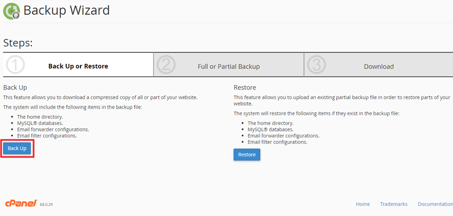Select the Download step
The height and width of the screenshot is (216, 453).
pos(379,65)
